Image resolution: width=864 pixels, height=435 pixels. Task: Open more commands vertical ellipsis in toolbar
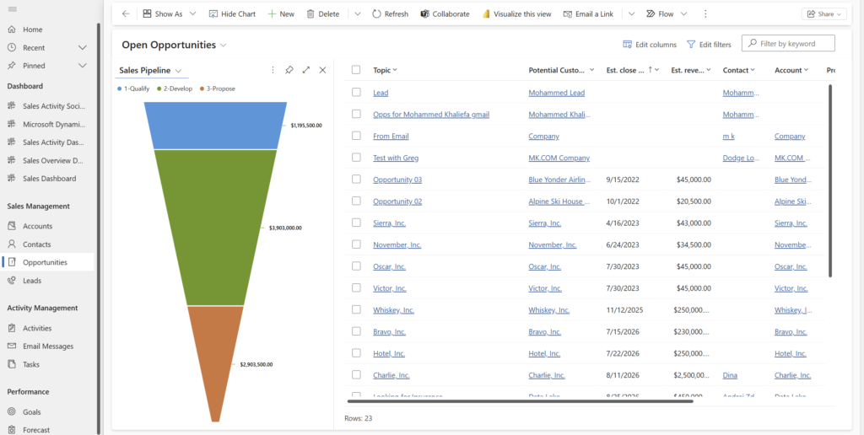(x=705, y=13)
